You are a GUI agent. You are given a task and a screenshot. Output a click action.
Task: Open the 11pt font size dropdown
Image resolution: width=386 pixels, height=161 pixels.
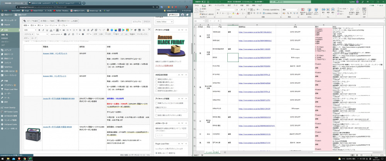42,34
